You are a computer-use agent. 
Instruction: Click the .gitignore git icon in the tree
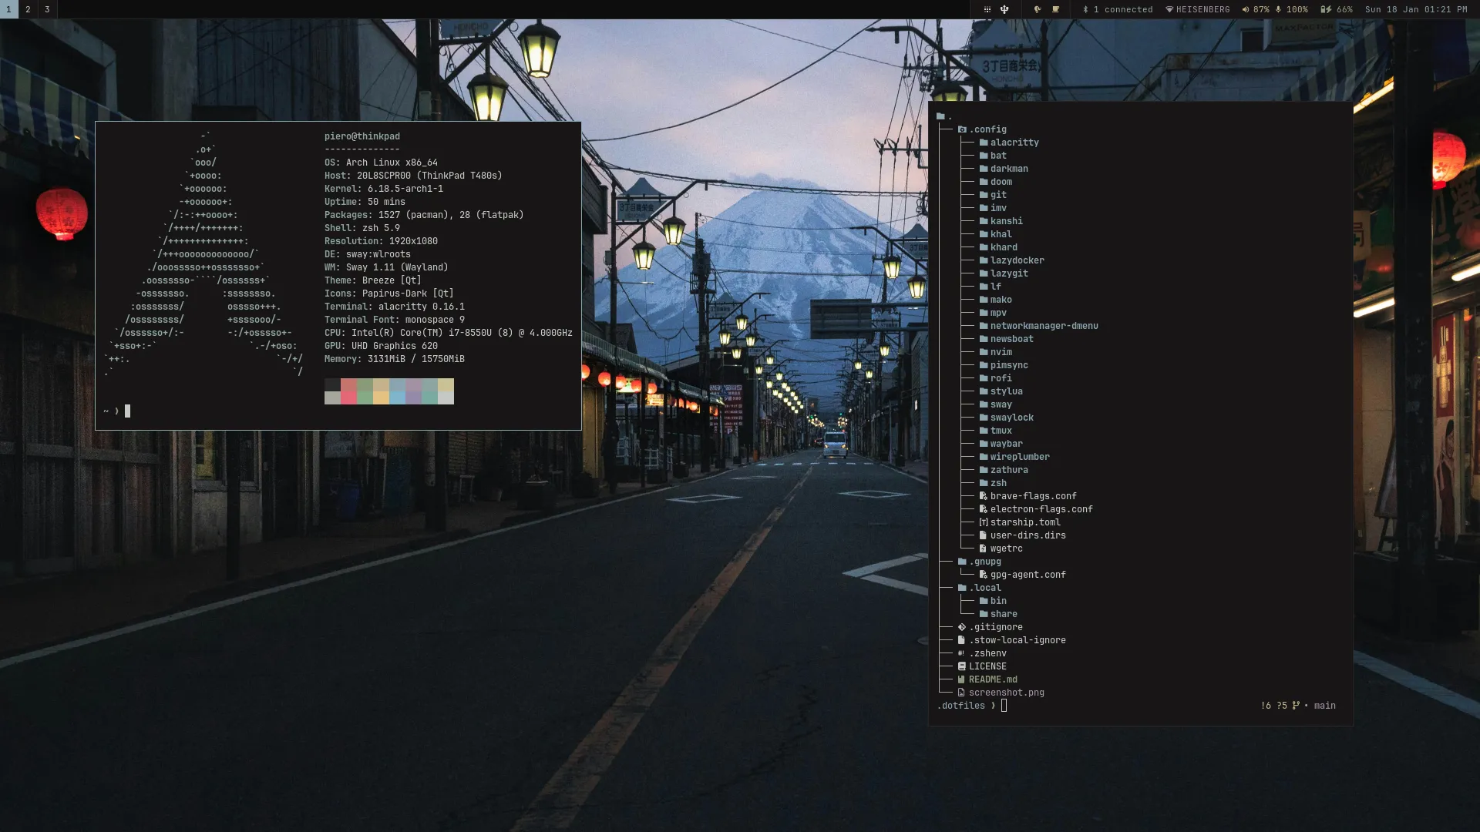[960, 627]
